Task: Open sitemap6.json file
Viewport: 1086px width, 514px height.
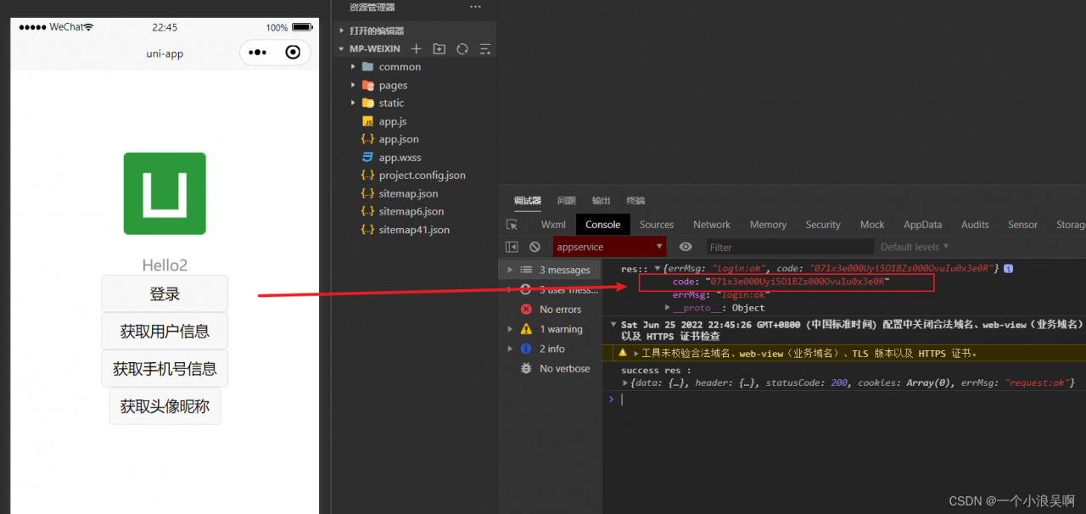Action: pyautogui.click(x=411, y=212)
